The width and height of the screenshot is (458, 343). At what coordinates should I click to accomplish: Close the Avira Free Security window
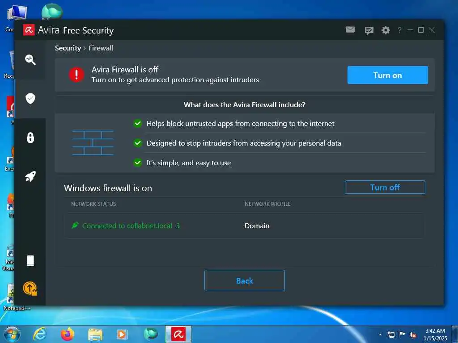tap(432, 30)
